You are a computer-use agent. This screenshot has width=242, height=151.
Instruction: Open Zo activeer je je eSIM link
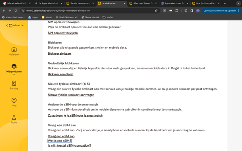coord(75,116)
